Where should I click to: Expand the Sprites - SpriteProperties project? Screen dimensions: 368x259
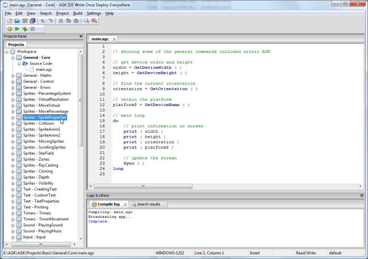13,118
